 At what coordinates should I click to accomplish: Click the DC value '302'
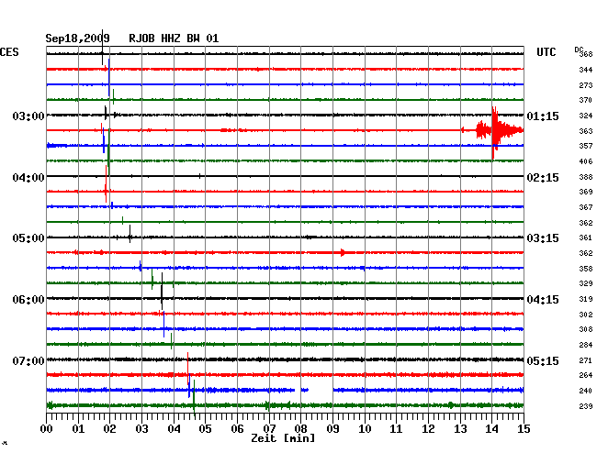tap(586, 315)
